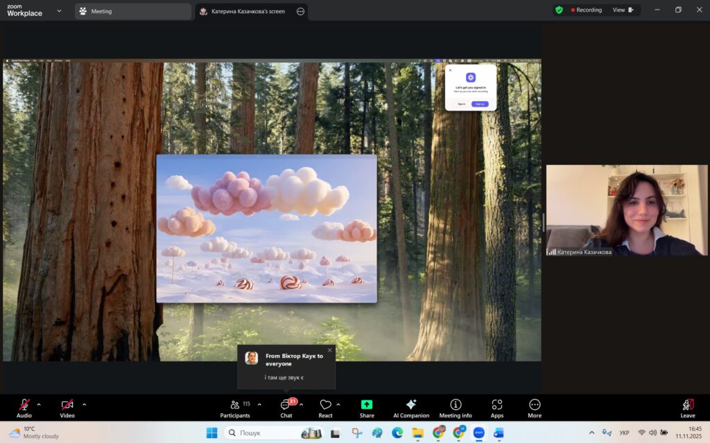Open AI Companion
The width and height of the screenshot is (710, 443).
(x=411, y=405)
